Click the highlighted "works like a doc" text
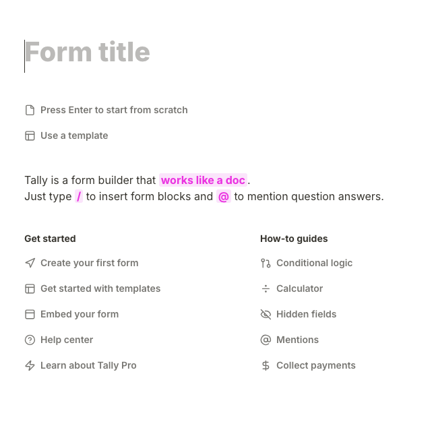 pyautogui.click(x=203, y=180)
